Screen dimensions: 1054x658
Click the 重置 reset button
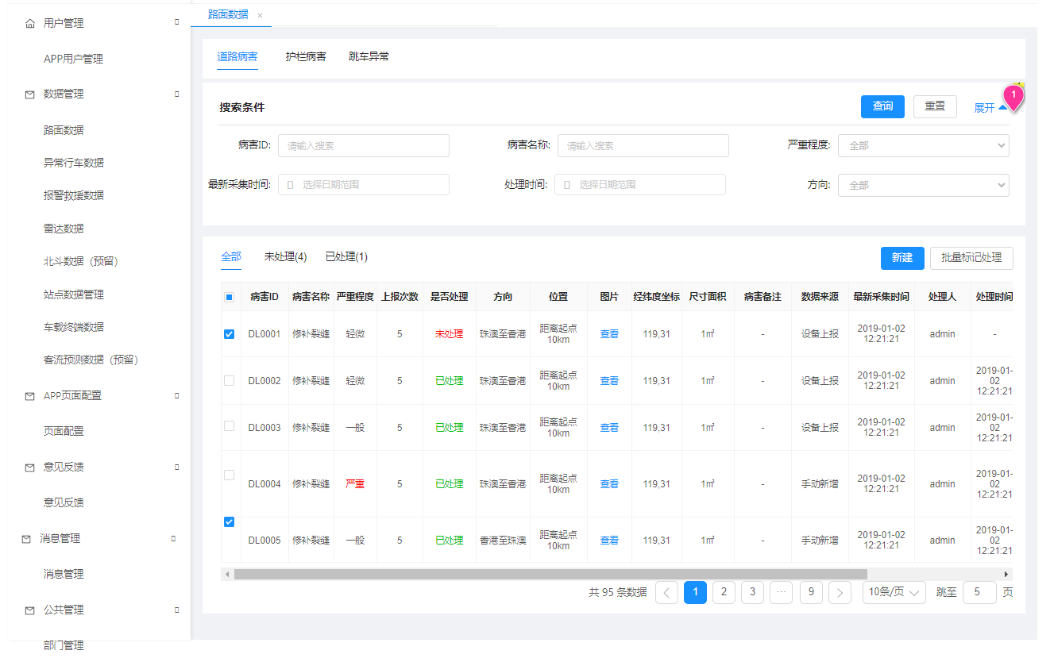pyautogui.click(x=935, y=106)
